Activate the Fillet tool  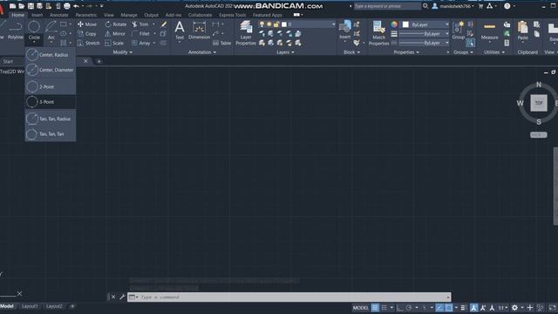140,33
